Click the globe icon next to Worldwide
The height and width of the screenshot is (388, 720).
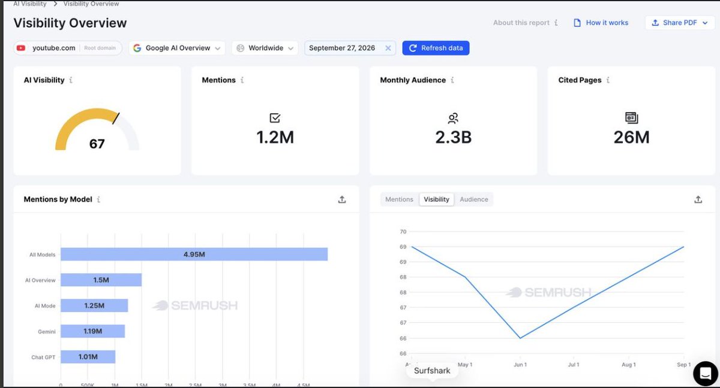coord(241,48)
